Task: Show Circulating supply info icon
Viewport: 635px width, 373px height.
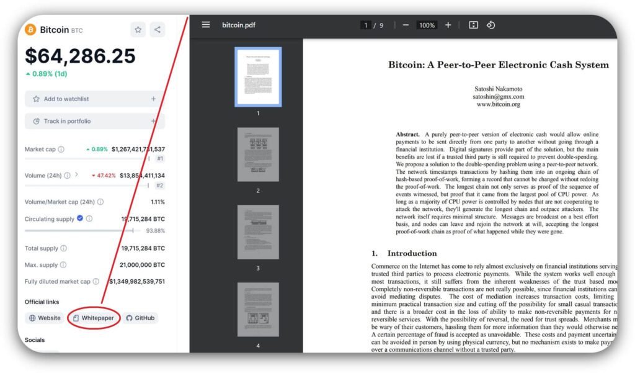Action: pyautogui.click(x=89, y=218)
